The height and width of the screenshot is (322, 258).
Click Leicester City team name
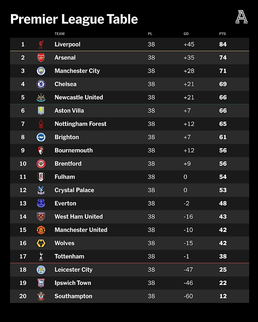74,270
